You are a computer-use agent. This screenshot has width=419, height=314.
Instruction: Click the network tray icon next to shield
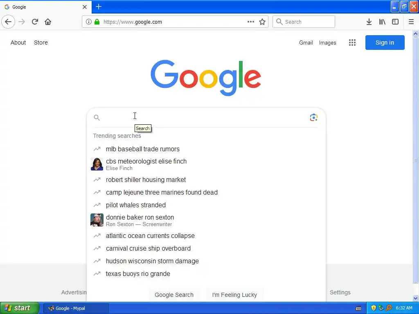pyautogui.click(x=381, y=308)
